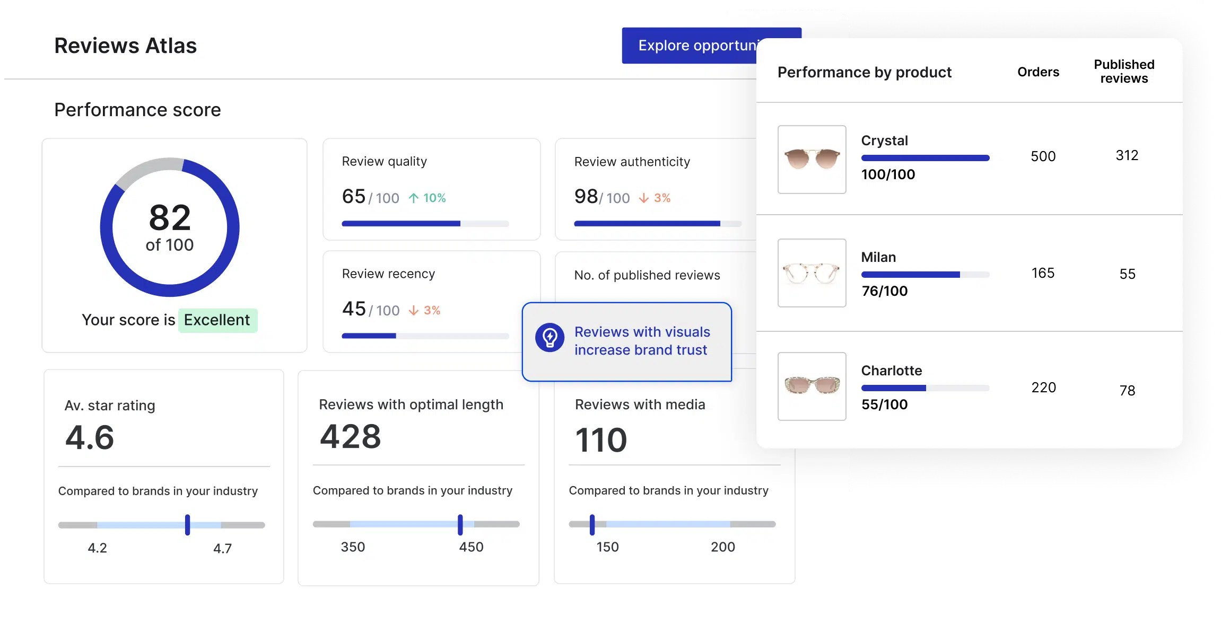Click the Reviews with visuals tip text
The width and height of the screenshot is (1221, 634).
[x=642, y=341]
